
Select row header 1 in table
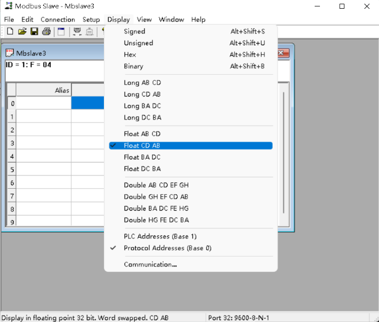tap(12, 117)
